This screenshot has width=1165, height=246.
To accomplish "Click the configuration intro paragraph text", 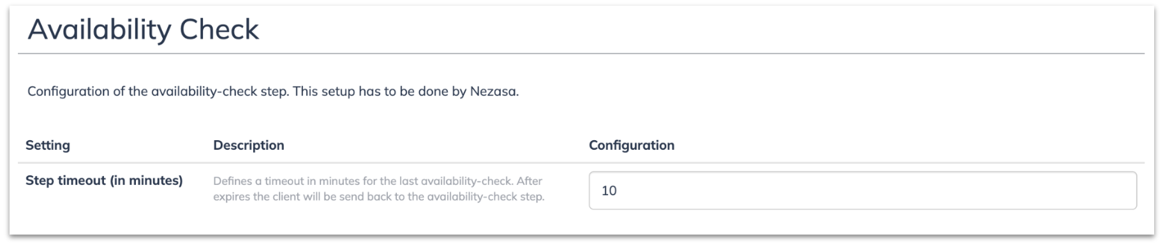I will click(273, 92).
